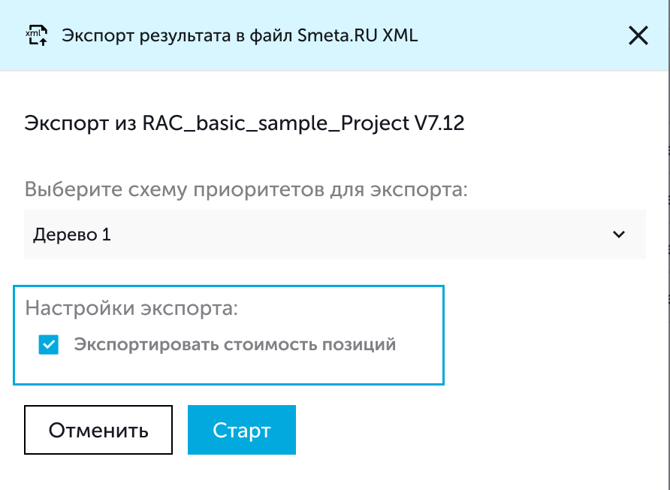Image resolution: width=670 pixels, height=490 pixels.
Task: Click the Экспорт из RAC_basic_sample_Project text
Action: [x=210, y=123]
